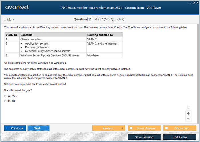The width and height of the screenshot is (200, 142).
Task: Click the Solution IPsec enforcement sentence
Action: [x=35, y=84]
